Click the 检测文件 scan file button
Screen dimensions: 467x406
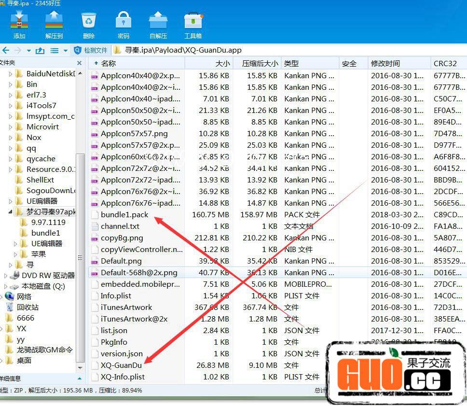(x=91, y=50)
